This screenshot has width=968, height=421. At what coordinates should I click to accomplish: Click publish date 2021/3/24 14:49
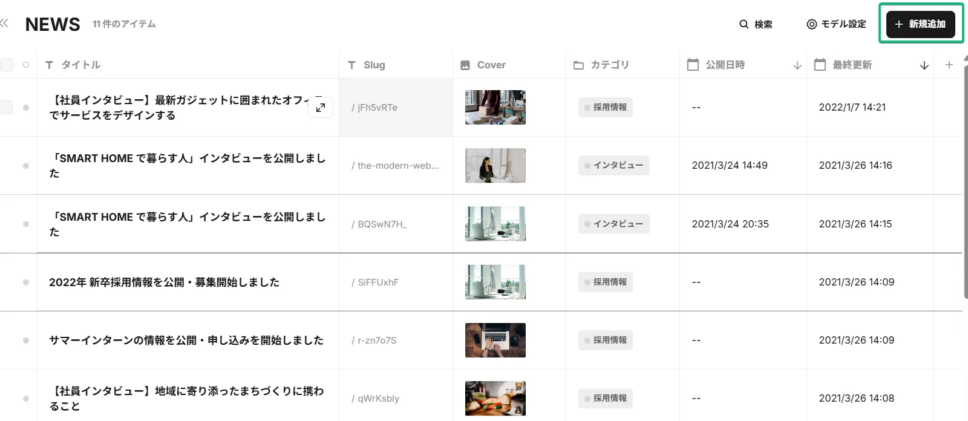(x=730, y=165)
